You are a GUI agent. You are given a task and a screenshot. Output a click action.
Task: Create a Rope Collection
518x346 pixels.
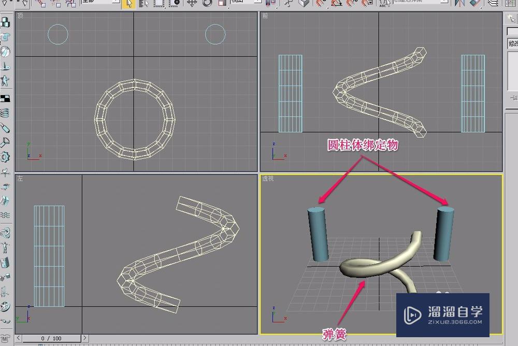pyautogui.click(x=5, y=66)
